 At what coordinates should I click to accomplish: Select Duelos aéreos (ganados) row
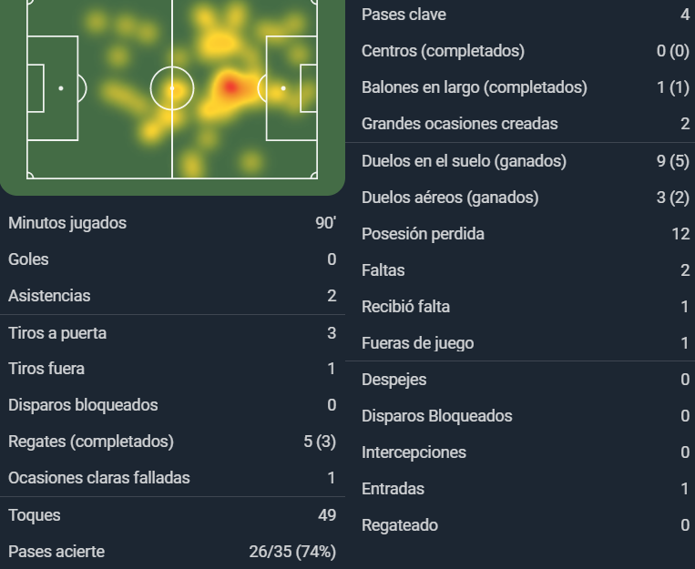pos(520,198)
